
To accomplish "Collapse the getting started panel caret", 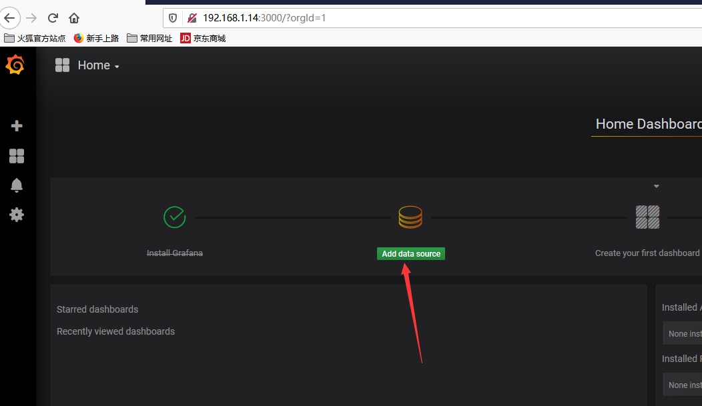I will 657,186.
